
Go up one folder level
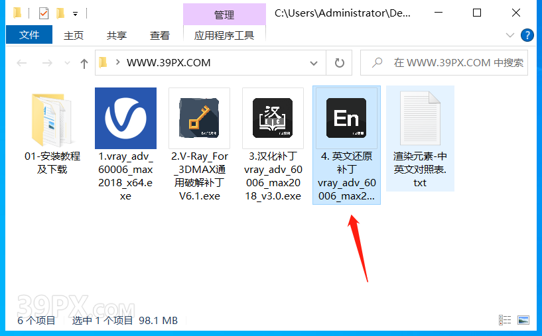click(84, 63)
